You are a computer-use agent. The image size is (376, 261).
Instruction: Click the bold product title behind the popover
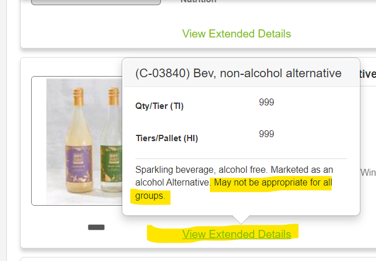point(367,74)
